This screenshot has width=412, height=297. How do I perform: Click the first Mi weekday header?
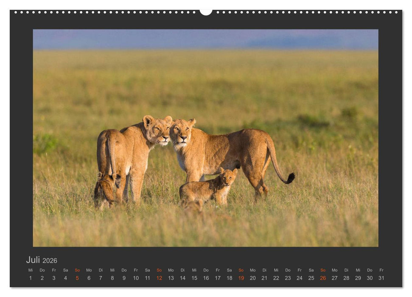30,270
